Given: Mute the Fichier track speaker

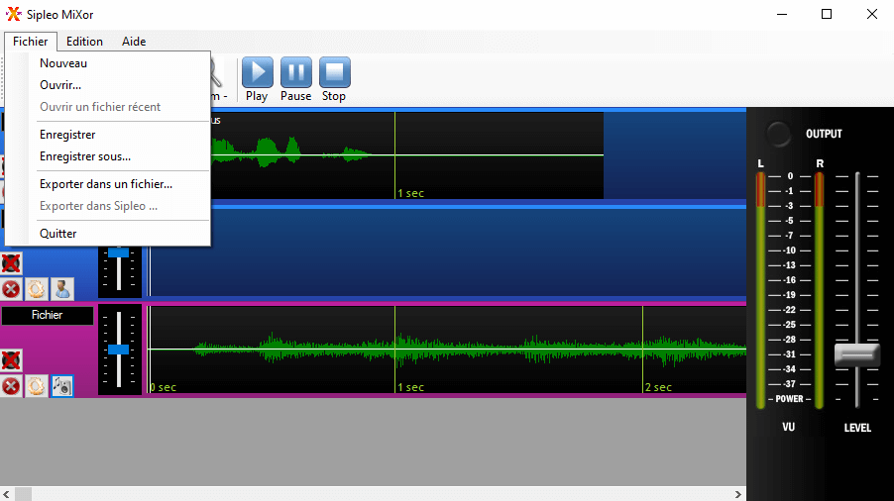Looking at the screenshot, I should 11,360.
